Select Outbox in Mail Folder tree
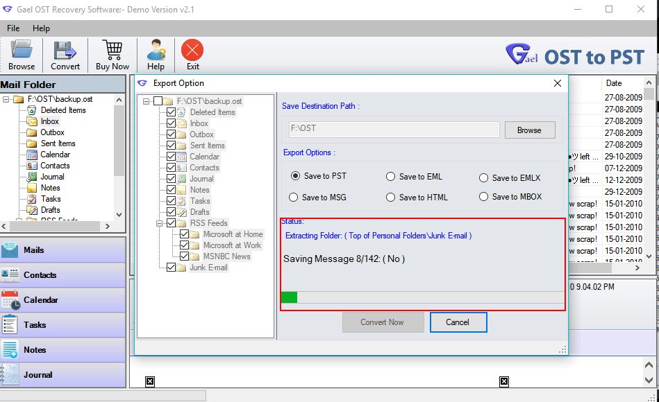 [x=52, y=132]
